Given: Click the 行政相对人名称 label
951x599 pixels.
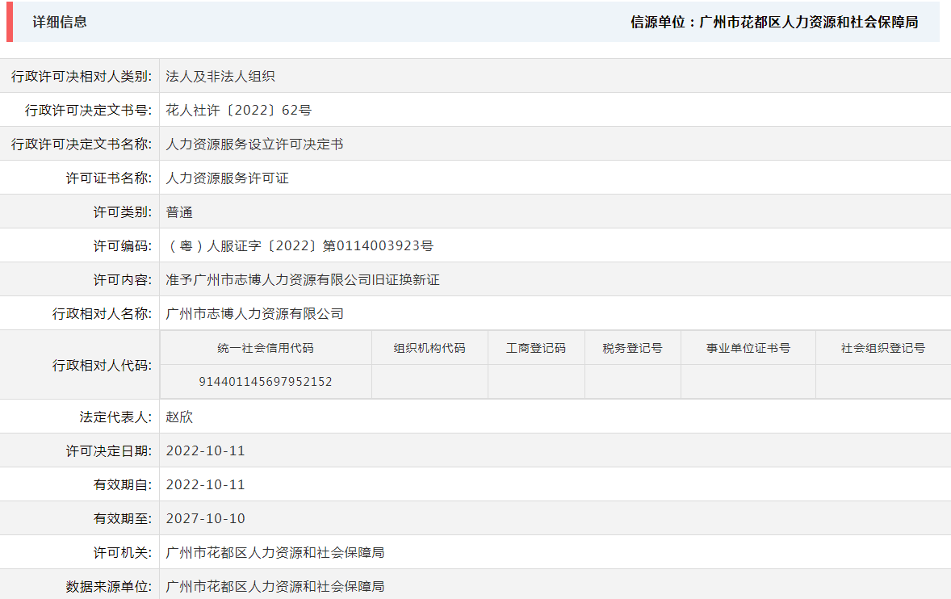Looking at the screenshot, I should (102, 314).
